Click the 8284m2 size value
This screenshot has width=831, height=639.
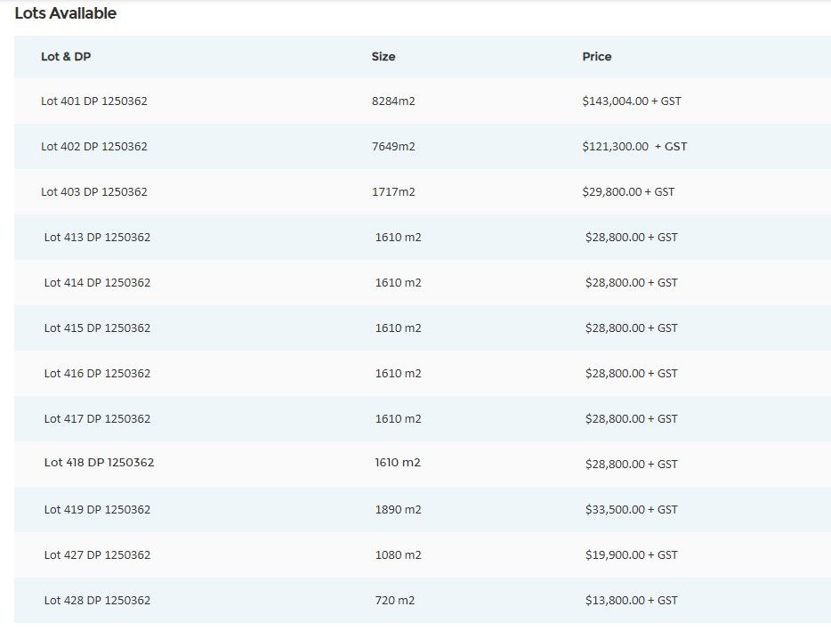[393, 101]
